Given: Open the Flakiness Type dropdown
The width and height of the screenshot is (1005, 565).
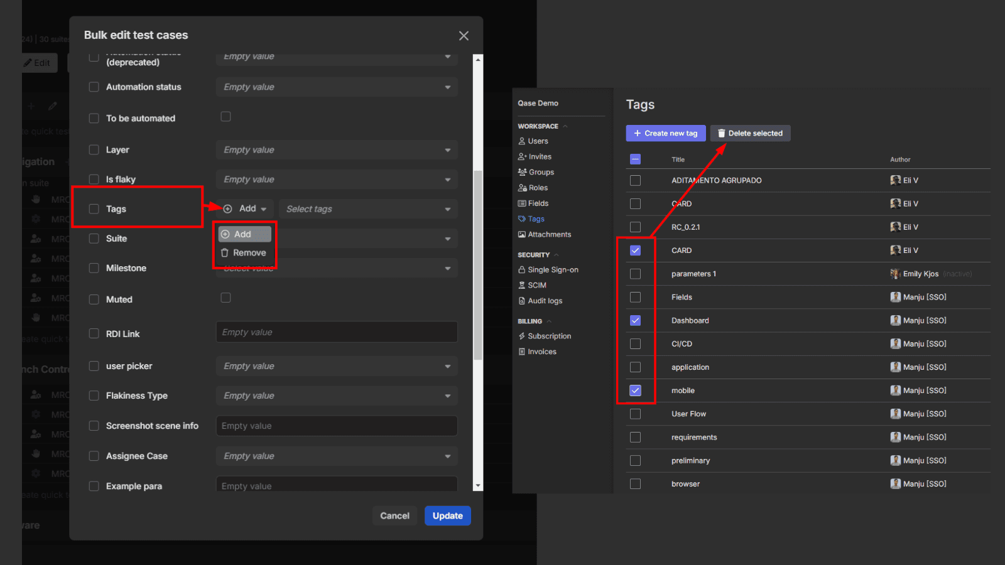Looking at the screenshot, I should click(337, 395).
